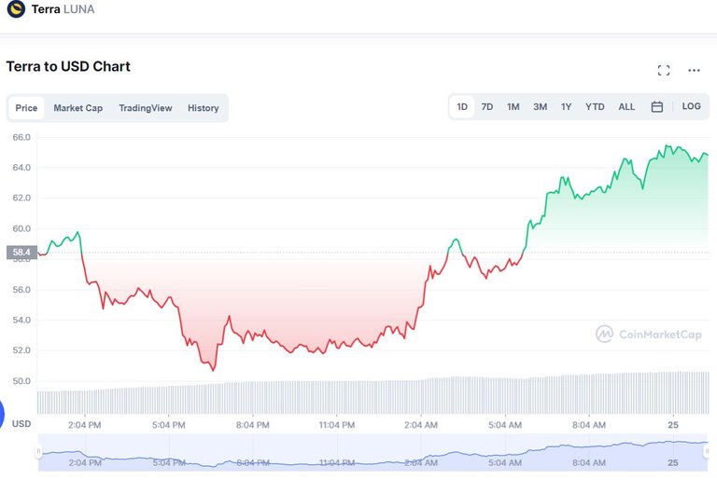The height and width of the screenshot is (480, 717).
Task: Select the 3M time range
Action: (x=540, y=107)
